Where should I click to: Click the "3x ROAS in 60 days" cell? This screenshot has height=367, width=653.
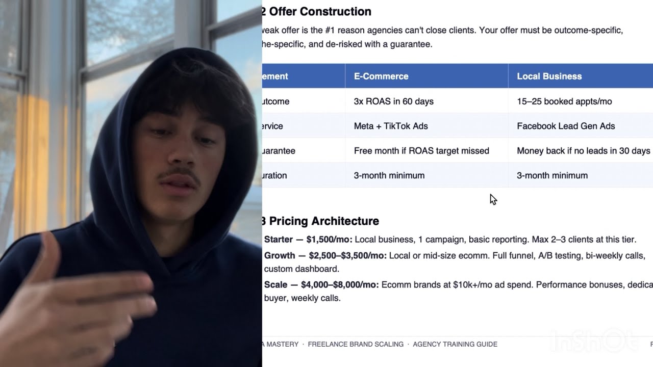pos(393,101)
